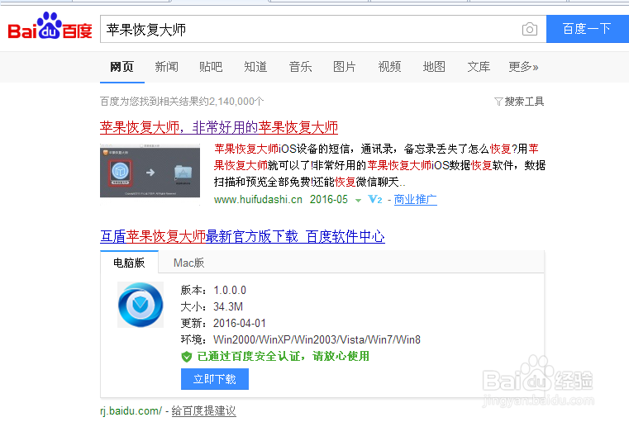Open 互盾苹果恢复大师最新官方版下载 link
629x422 pixels.
[242, 236]
